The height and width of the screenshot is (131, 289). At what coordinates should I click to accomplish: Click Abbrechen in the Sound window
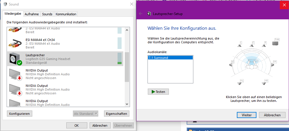pyautogui.click(x=100, y=126)
